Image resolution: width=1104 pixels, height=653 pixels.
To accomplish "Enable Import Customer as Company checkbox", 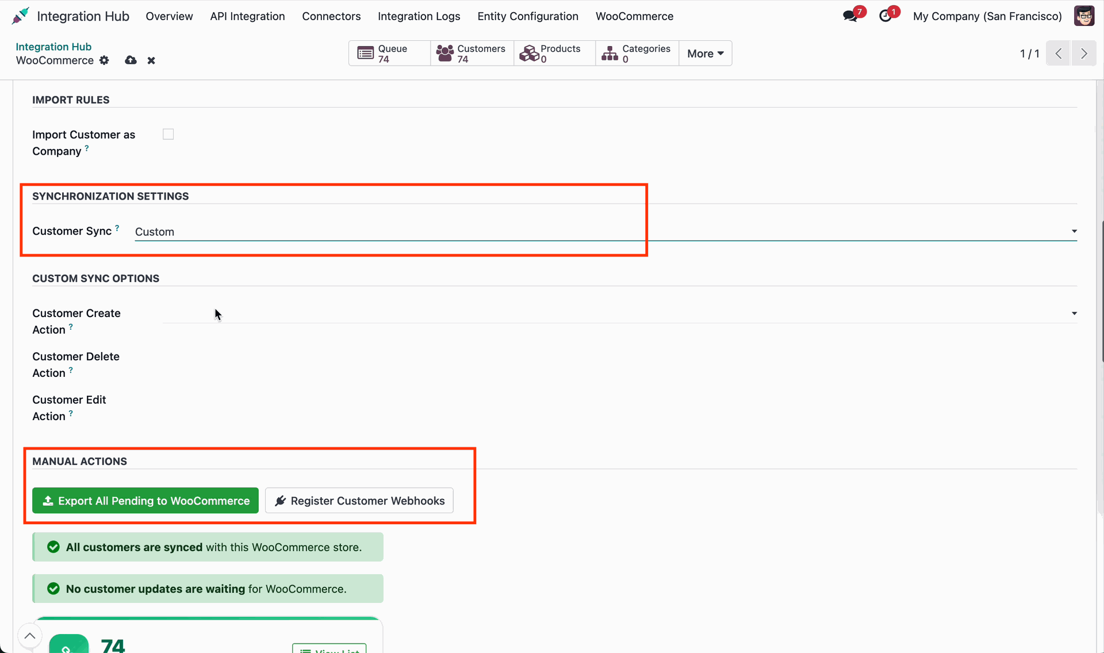I will pos(168,134).
